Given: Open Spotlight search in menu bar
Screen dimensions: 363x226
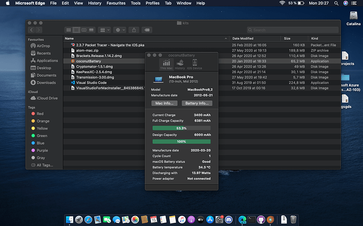Looking at the screenshot, I should coord(336,3).
